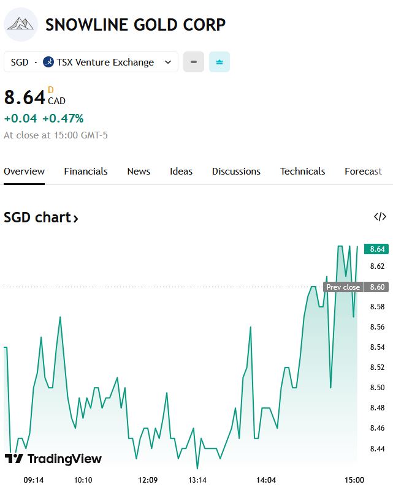The image size is (393, 490).
Task: Open the SGD chart heading link
Action: (41, 217)
